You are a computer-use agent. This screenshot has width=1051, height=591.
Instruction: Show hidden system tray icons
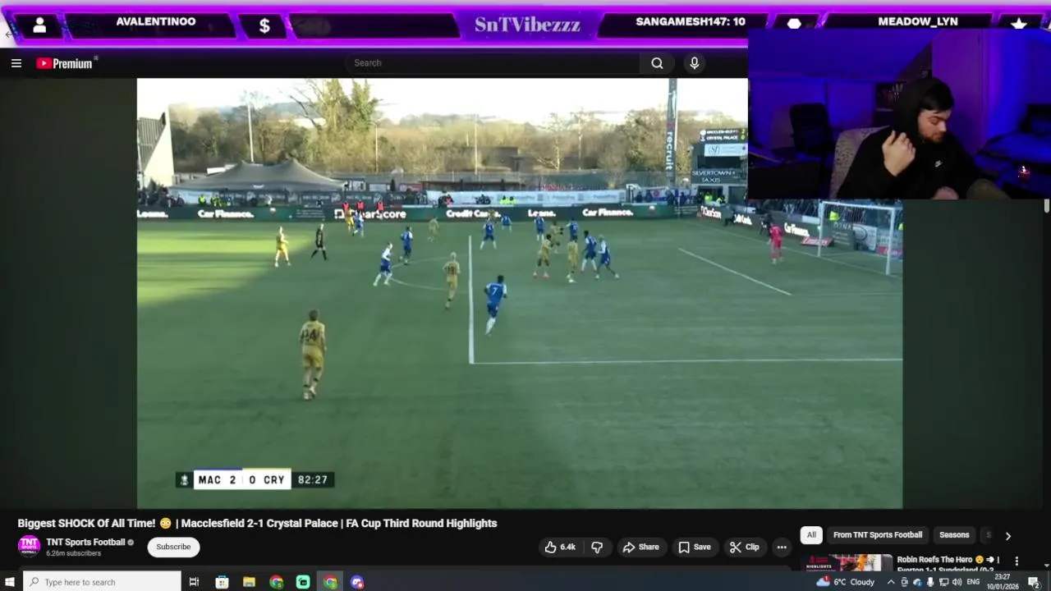pyautogui.click(x=891, y=582)
